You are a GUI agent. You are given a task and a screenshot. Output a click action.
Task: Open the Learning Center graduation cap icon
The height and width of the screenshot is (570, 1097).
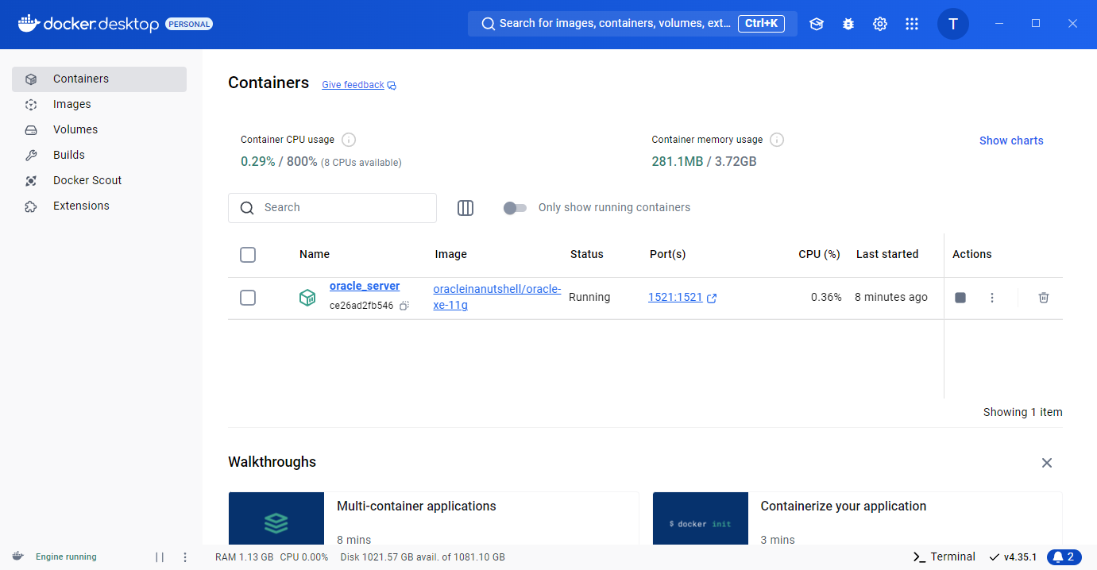tap(817, 24)
